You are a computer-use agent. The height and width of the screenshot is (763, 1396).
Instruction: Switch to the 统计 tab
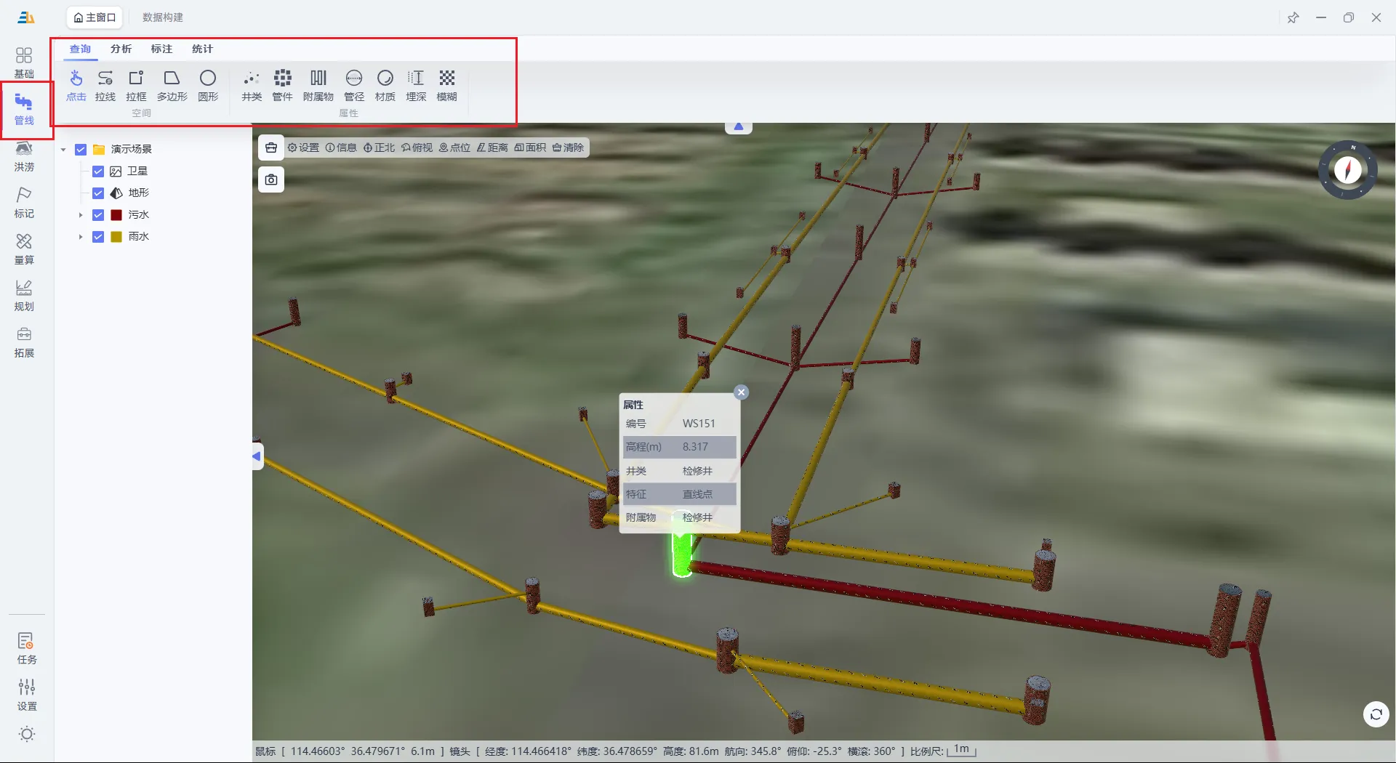(x=202, y=49)
